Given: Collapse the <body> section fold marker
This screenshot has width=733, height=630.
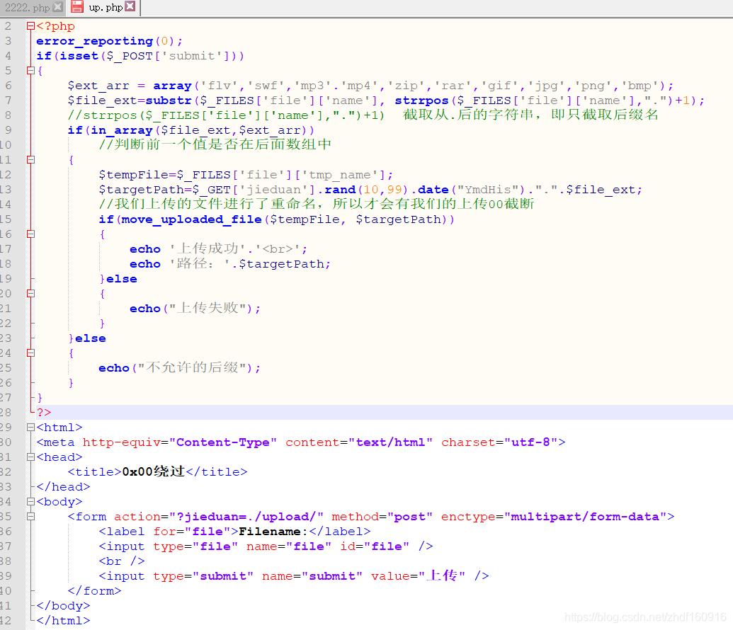Looking at the screenshot, I should click(x=30, y=502).
